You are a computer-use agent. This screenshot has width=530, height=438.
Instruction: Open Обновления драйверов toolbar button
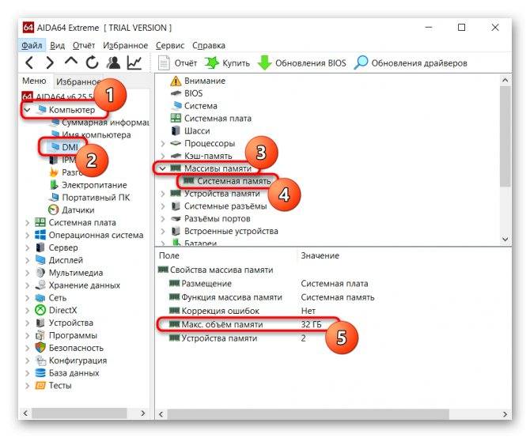(411, 63)
